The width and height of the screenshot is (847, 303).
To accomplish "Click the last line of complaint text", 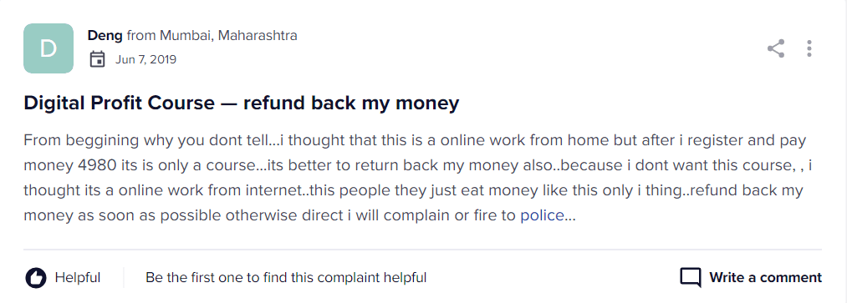I will [300, 215].
